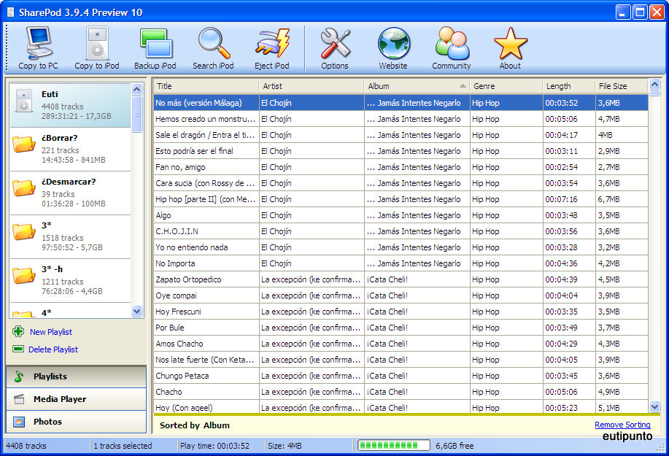Click the Eject iPod icon
This screenshot has height=456, width=669.
pyautogui.click(x=272, y=42)
